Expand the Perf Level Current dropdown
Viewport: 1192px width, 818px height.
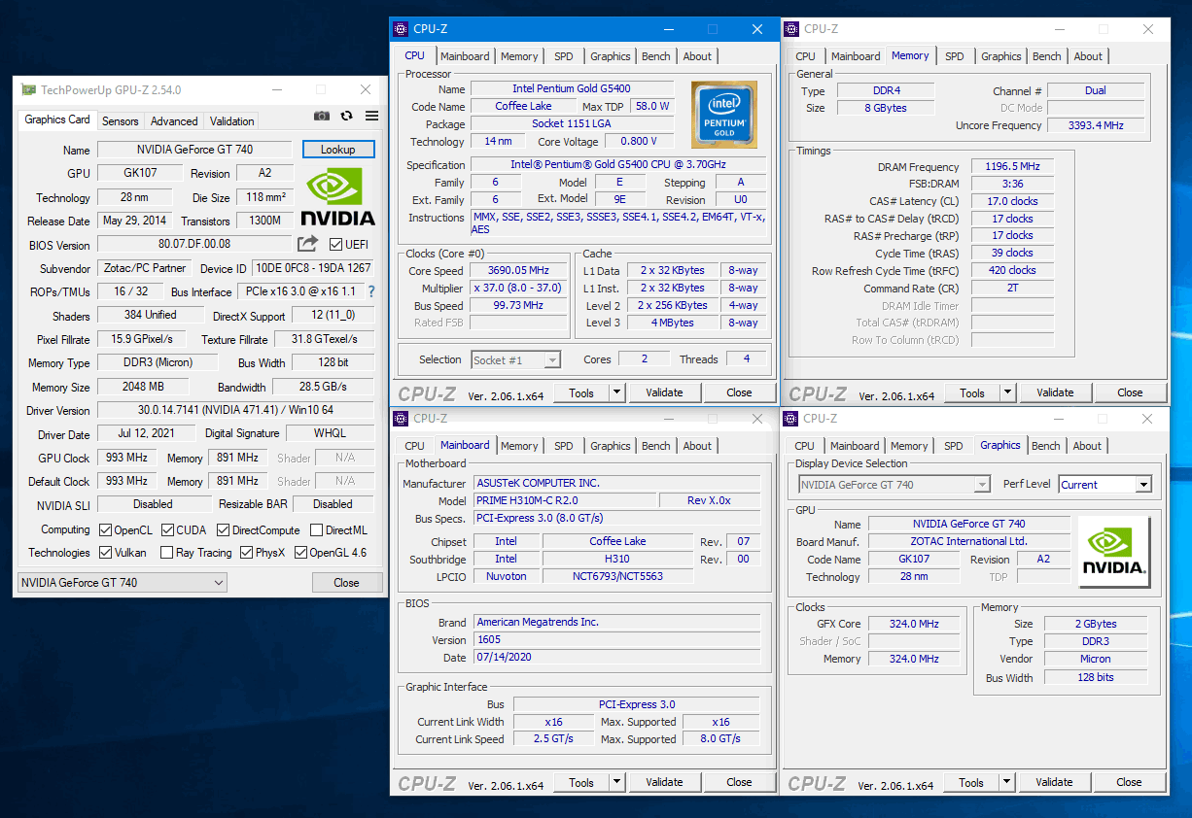pyautogui.click(x=1105, y=484)
